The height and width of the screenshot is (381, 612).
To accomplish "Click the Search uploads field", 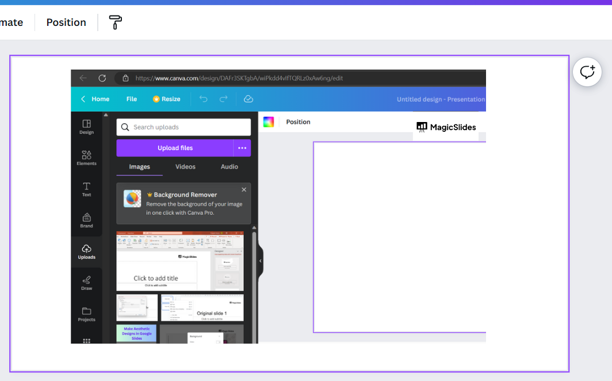I will click(183, 127).
